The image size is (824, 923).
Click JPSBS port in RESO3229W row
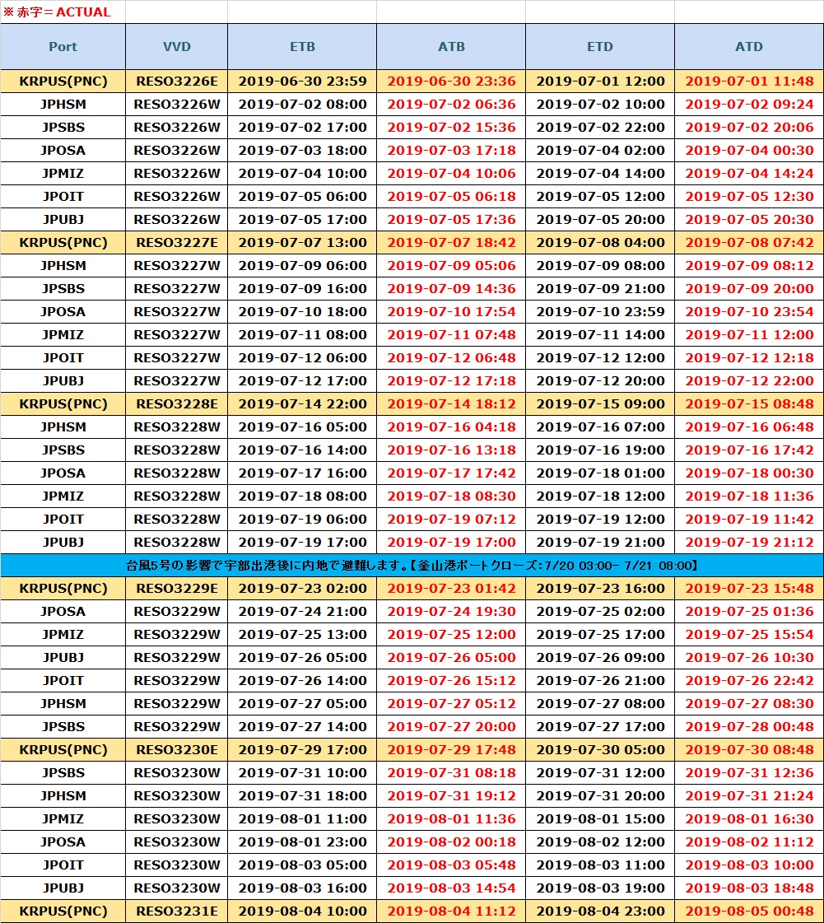pyautogui.click(x=63, y=726)
